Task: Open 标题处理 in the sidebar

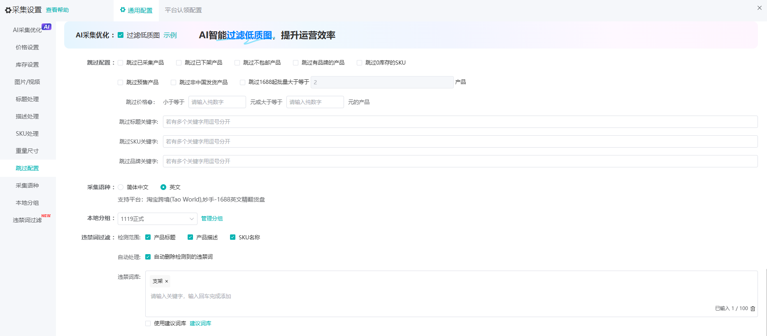Action: [x=28, y=99]
